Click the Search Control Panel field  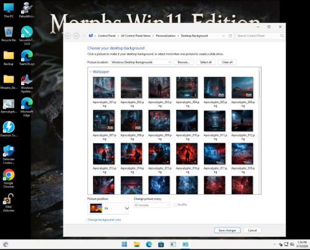(x=259, y=36)
